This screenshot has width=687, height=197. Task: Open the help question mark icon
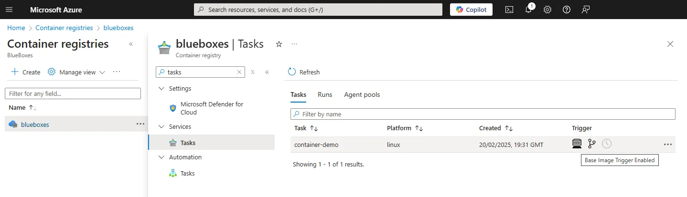coord(567,10)
